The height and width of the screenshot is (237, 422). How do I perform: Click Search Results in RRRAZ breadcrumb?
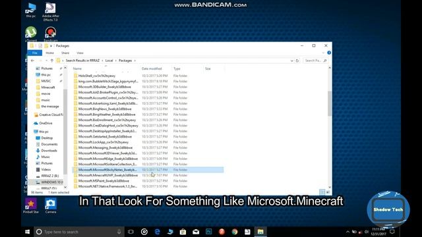pyautogui.click(x=82, y=61)
